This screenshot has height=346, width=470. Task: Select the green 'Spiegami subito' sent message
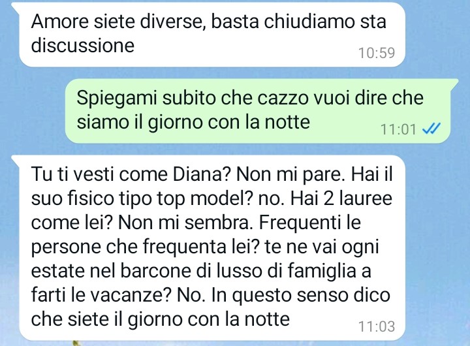coord(258,111)
